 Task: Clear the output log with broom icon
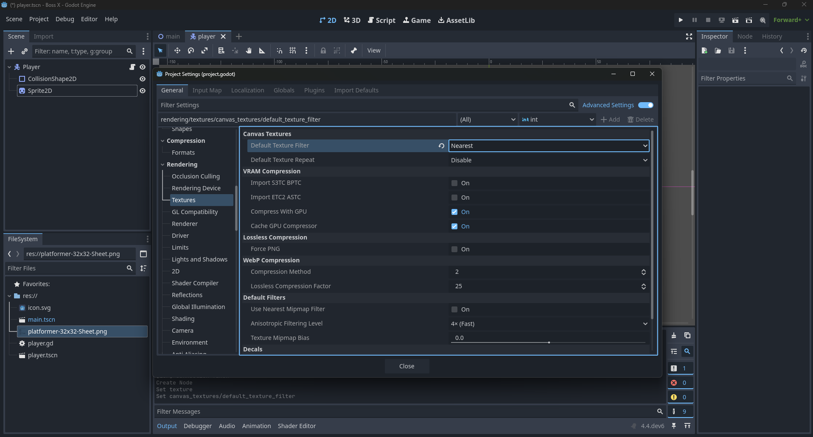pyautogui.click(x=674, y=335)
